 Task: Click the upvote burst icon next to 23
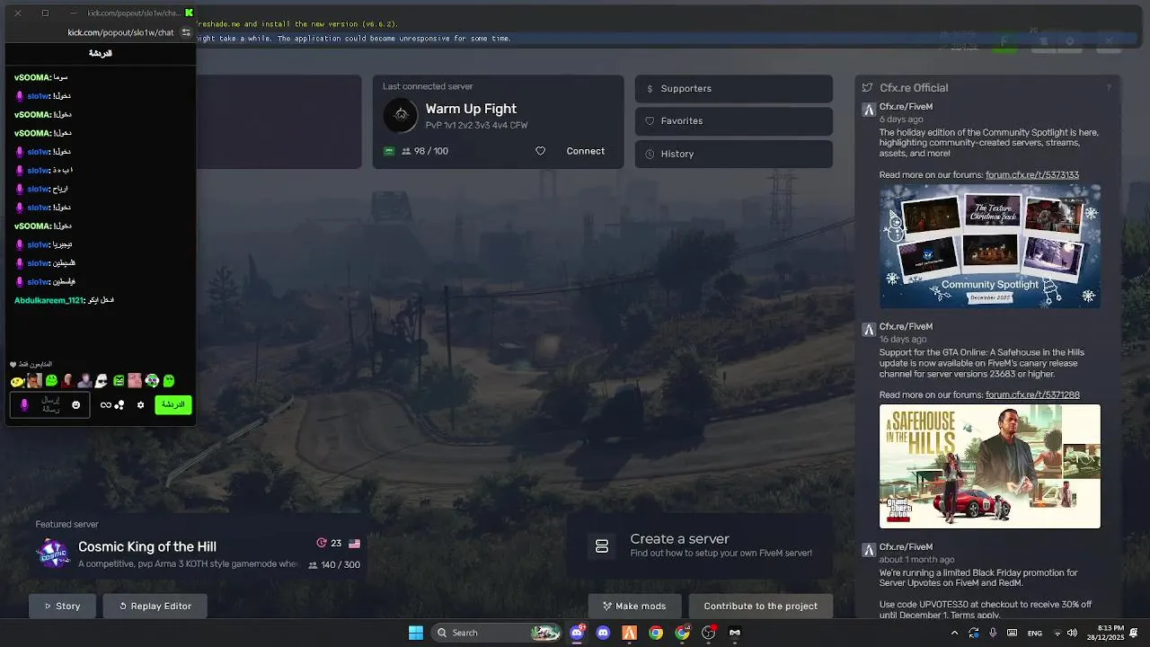pos(322,543)
